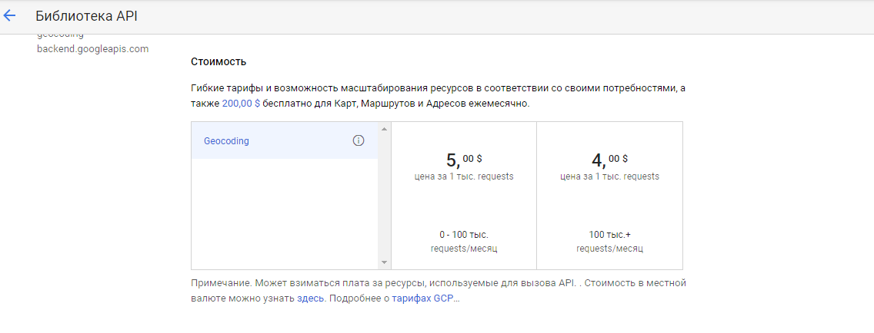
Task: Click the 'Гибкие тарифы' description paragraph
Action: (x=438, y=96)
